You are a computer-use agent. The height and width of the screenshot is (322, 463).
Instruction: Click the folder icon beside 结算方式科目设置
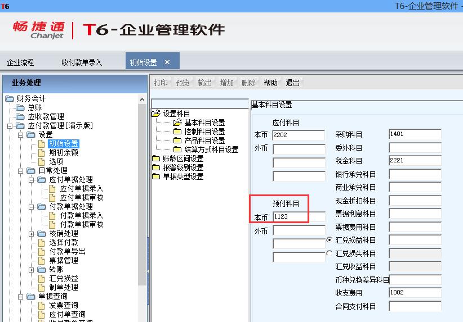177,149
